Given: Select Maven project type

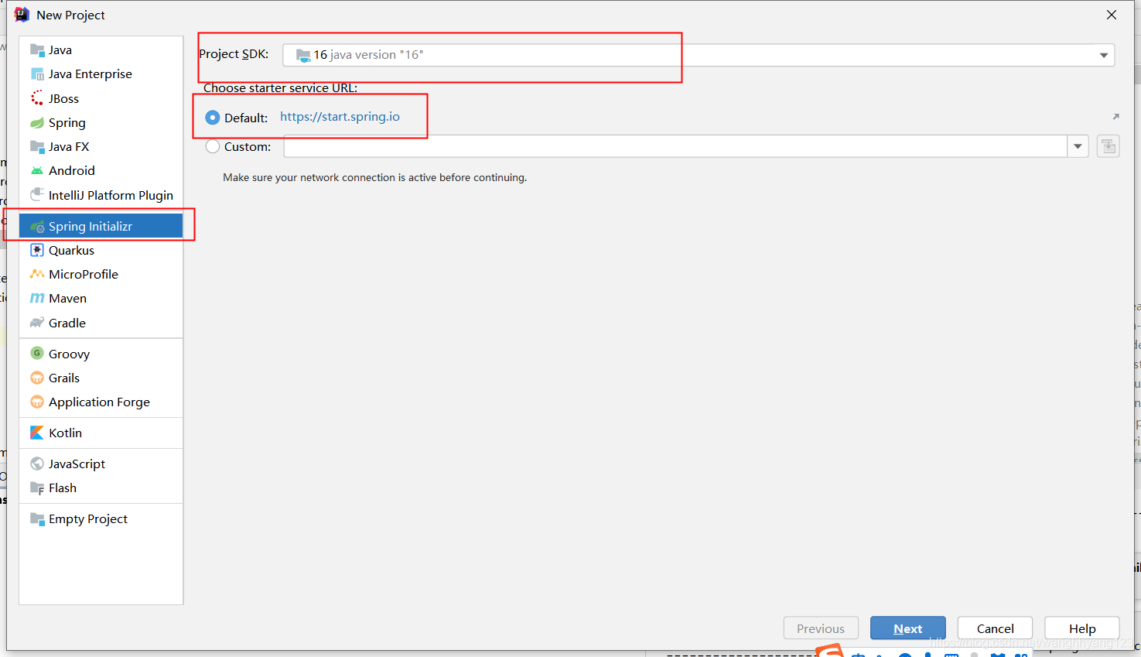Looking at the screenshot, I should [101, 299].
